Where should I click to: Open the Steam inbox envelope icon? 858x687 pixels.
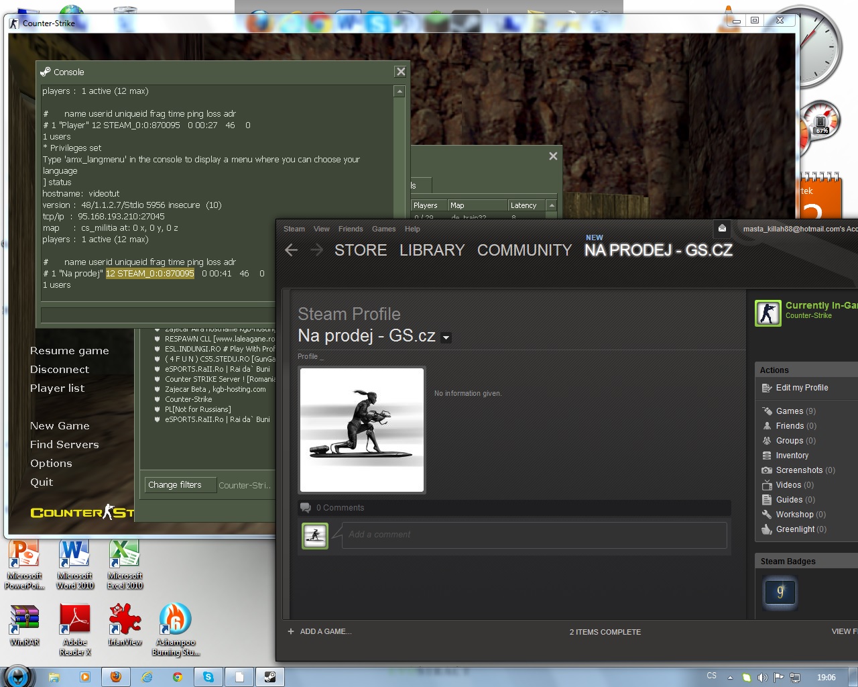[722, 228]
